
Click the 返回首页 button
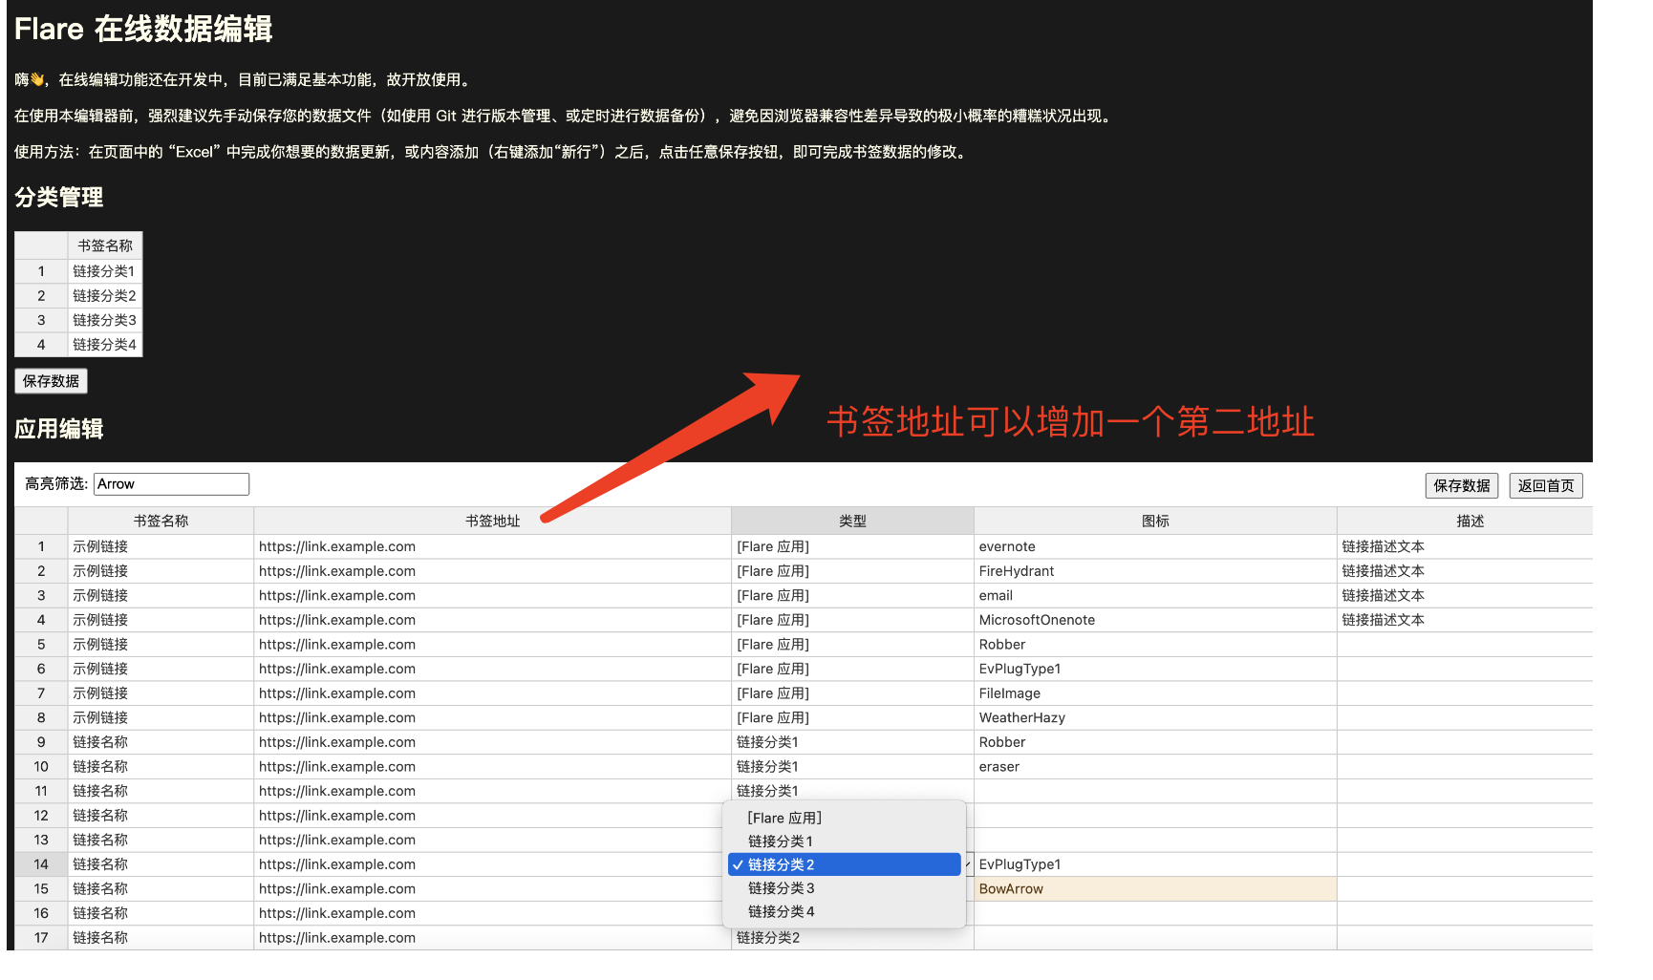click(1546, 485)
